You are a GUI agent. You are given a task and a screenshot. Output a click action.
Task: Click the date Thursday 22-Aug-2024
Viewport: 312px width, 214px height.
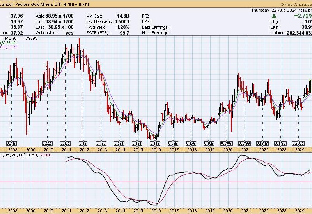pyautogui.click(x=274, y=10)
